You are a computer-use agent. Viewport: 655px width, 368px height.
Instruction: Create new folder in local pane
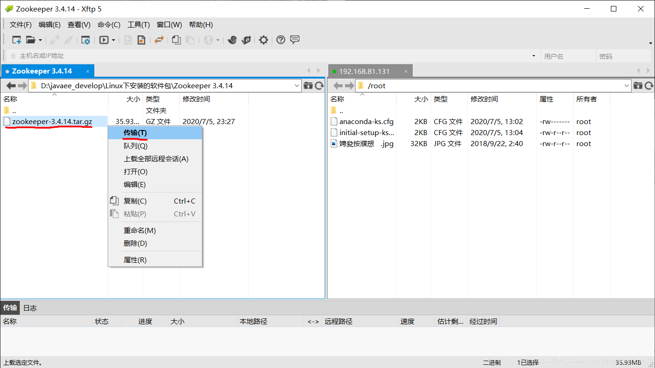point(308,85)
